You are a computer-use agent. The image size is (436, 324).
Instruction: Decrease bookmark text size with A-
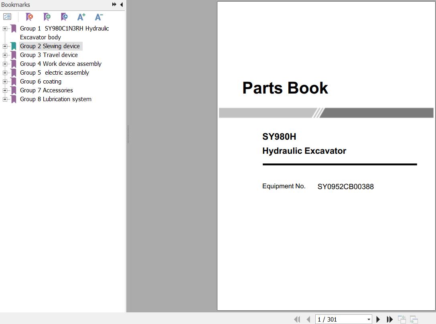[99, 17]
